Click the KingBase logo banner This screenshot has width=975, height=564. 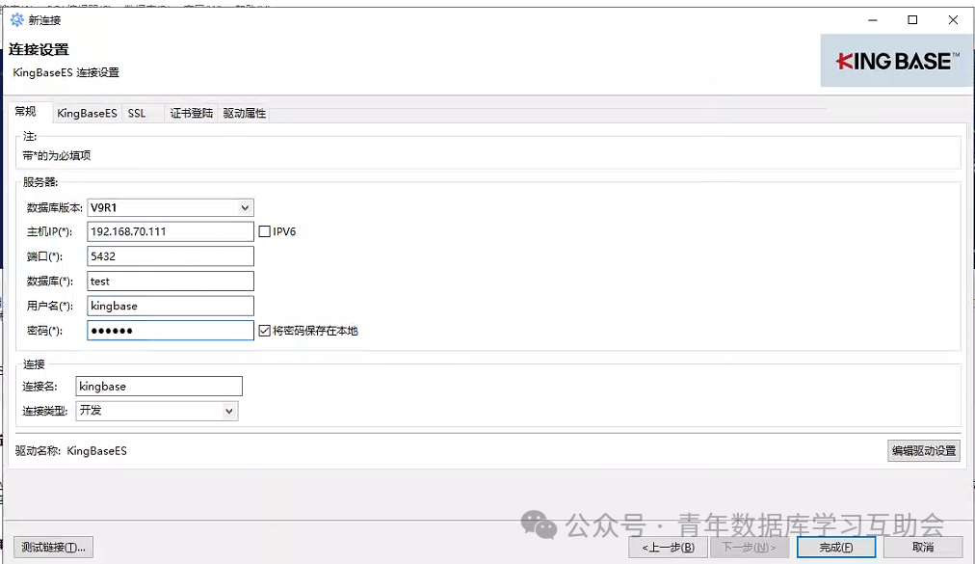click(x=897, y=61)
